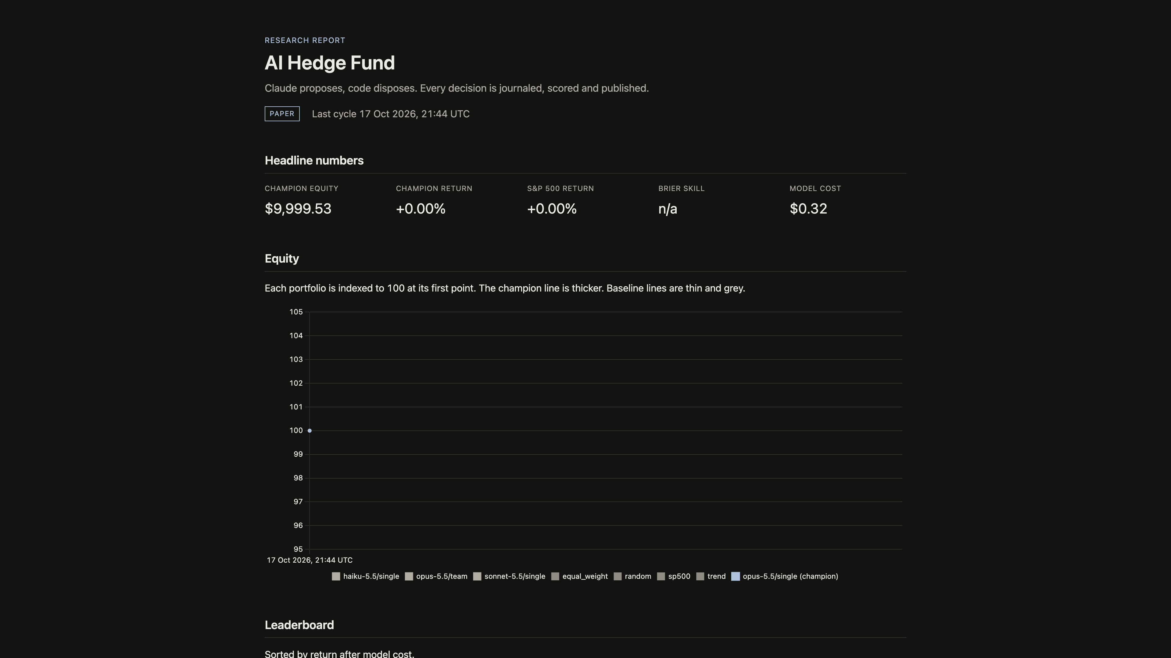
Task: Click the 'random' legend label
Action: pos(638,576)
